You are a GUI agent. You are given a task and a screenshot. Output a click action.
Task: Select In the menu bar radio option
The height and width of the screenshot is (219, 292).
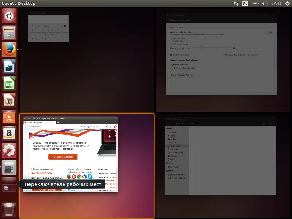coord(172,65)
